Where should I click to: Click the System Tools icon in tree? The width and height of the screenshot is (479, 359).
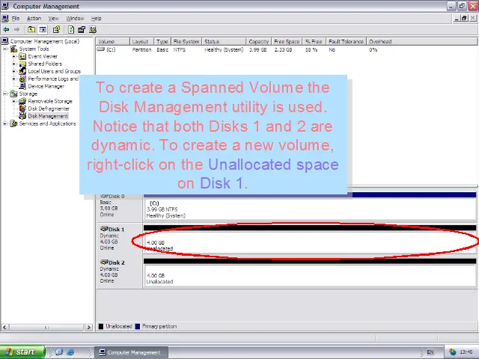[13, 49]
